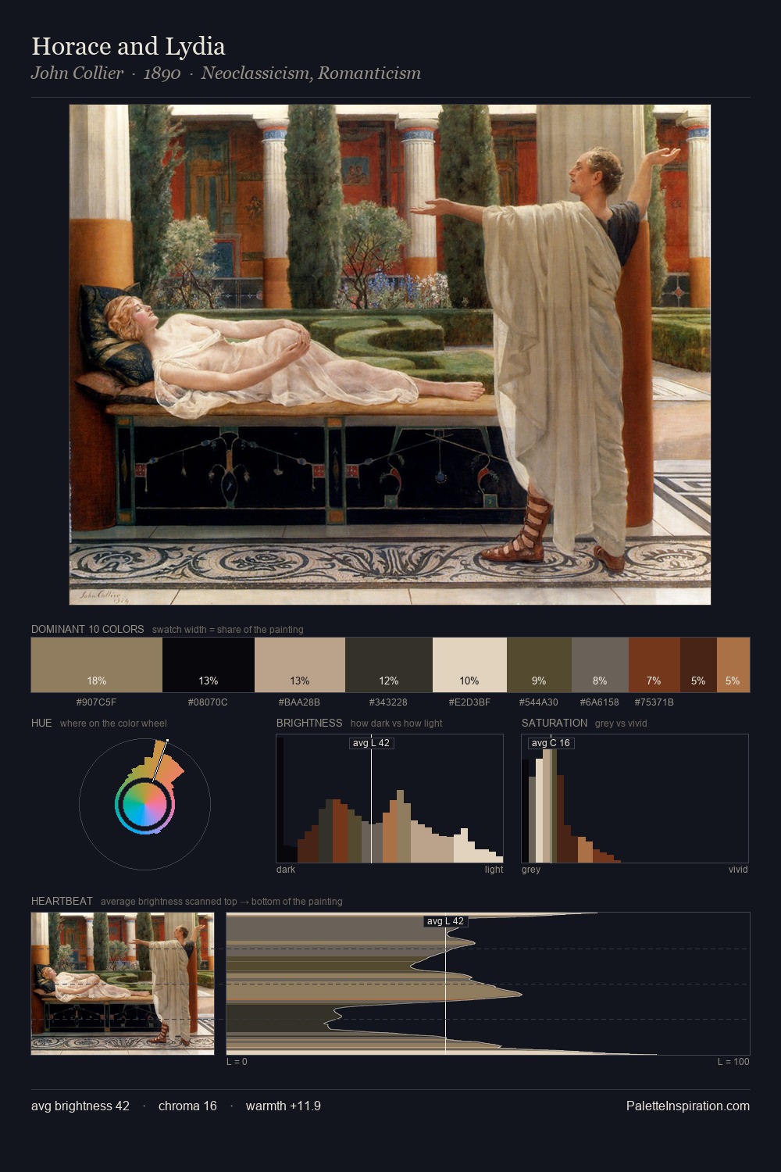
Task: Click the 'chroma 16' footer stat
Action: coord(187,1106)
